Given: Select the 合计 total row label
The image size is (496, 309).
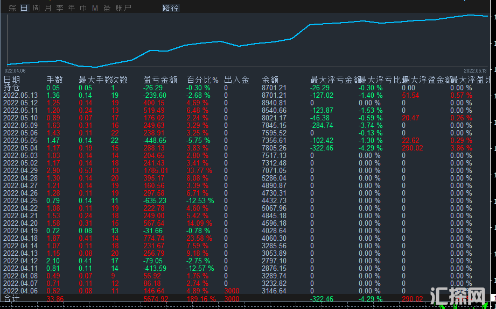Looking at the screenshot, I should [12, 298].
